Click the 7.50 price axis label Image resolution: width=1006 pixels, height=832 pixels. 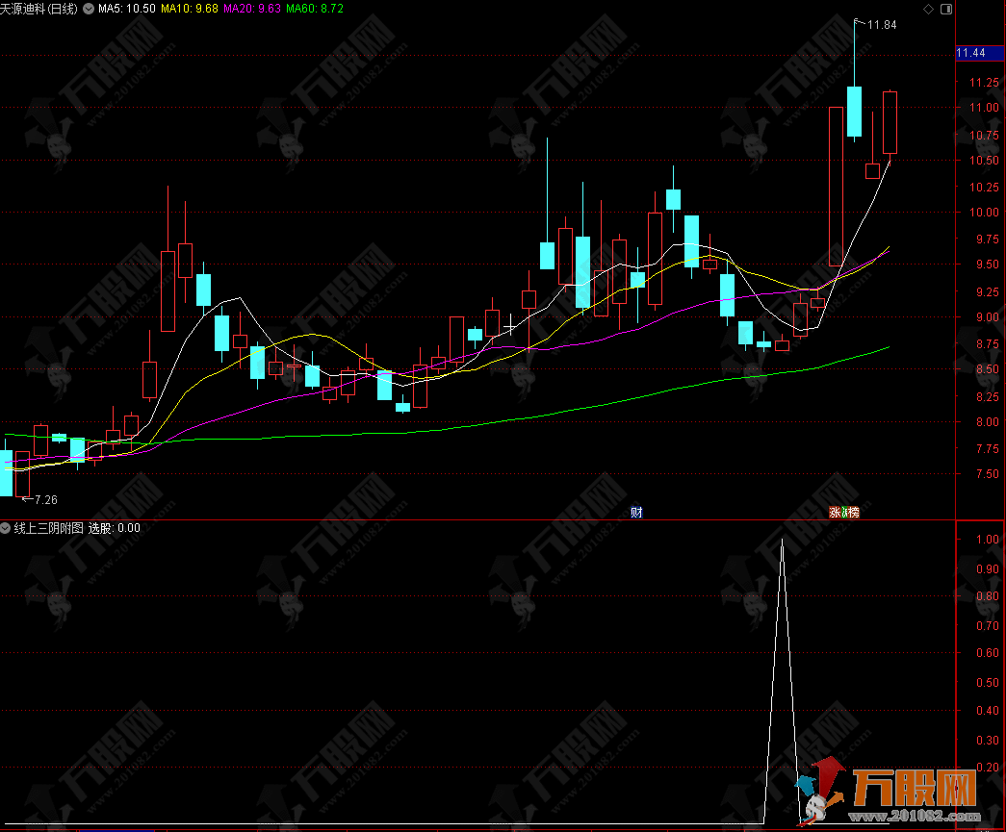point(987,474)
